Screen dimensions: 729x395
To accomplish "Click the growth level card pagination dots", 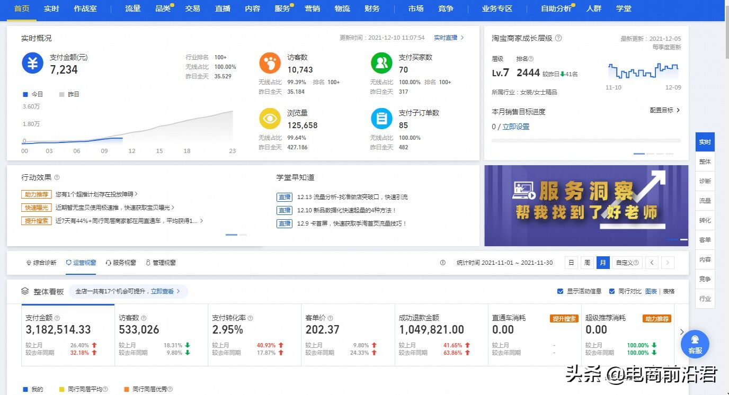I will [653, 154].
